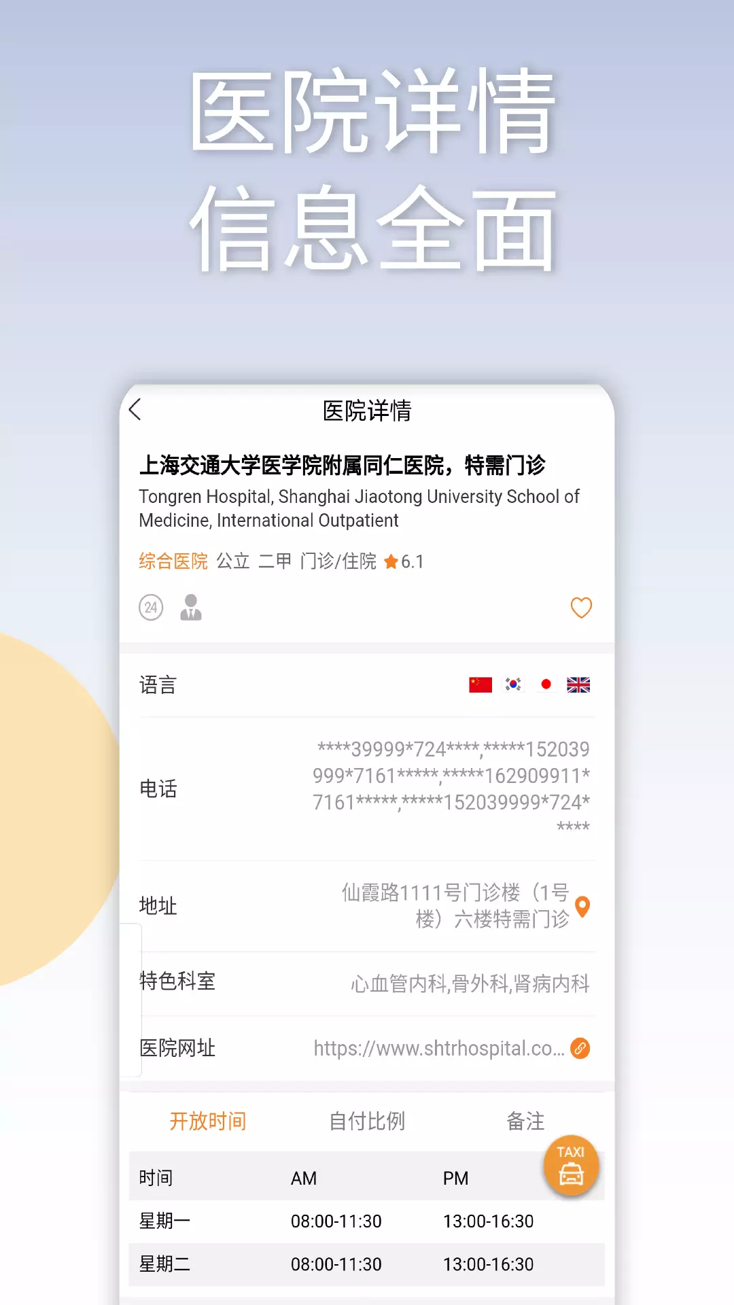
Task: Toggle the favorite heart icon
Action: coord(581,608)
